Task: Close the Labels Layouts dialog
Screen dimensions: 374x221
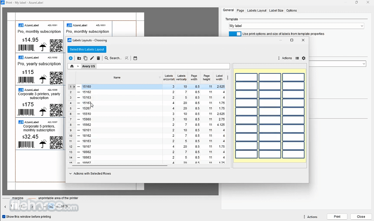Action: pyautogui.click(x=303, y=40)
